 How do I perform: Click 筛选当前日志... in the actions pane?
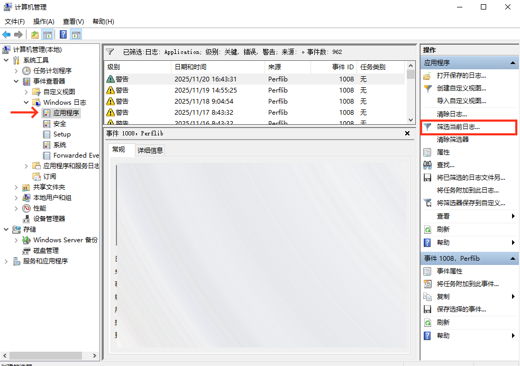tap(458, 127)
